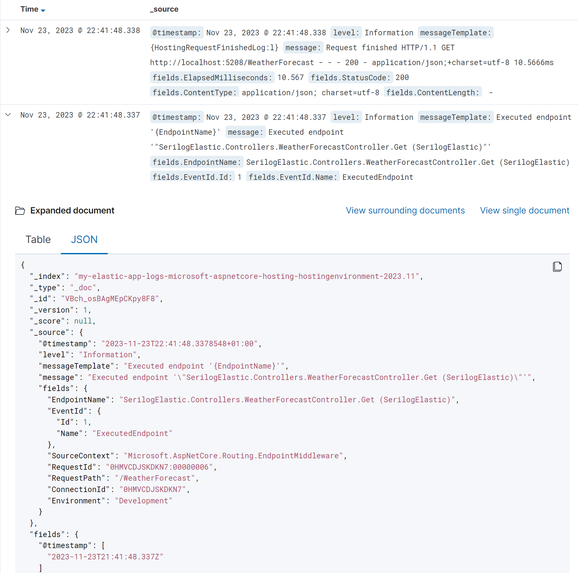Click the fields.StatusCode field label
The height and width of the screenshot is (573, 578).
(x=350, y=78)
